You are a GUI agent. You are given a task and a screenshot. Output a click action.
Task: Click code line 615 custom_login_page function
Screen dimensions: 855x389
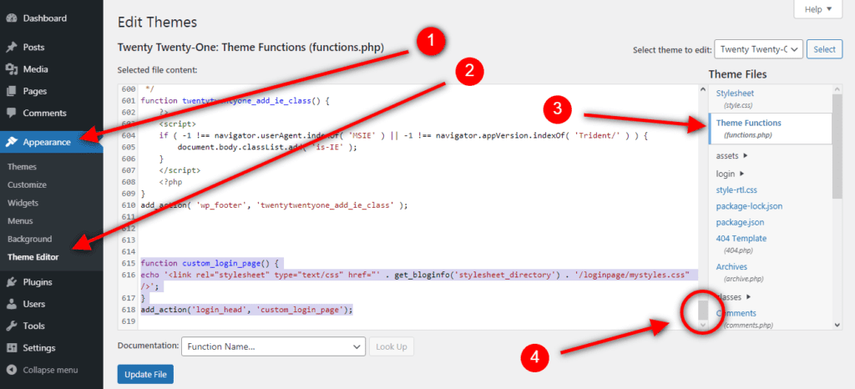point(210,263)
